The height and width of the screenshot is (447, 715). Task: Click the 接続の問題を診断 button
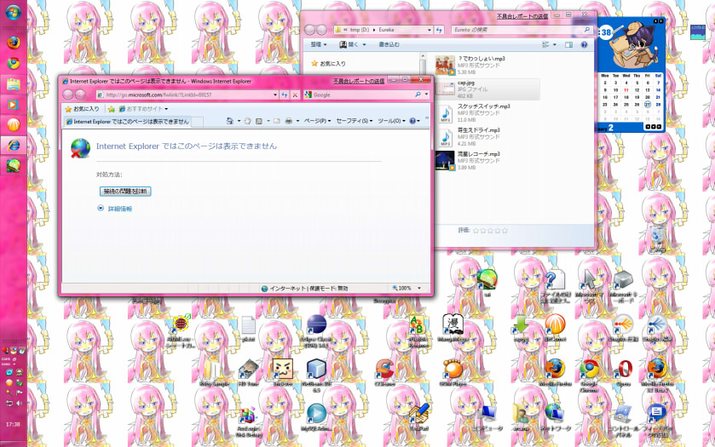tap(125, 192)
